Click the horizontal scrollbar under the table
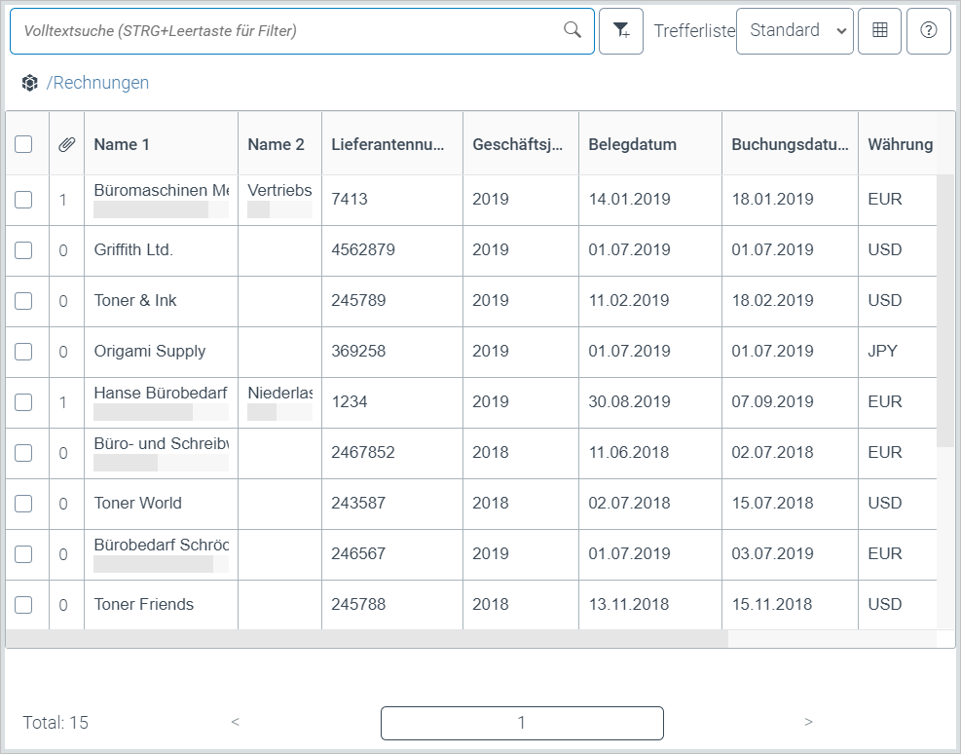 (x=366, y=639)
